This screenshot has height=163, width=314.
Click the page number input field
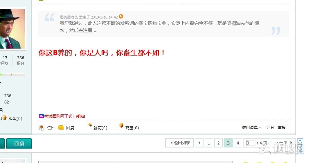[251, 143]
